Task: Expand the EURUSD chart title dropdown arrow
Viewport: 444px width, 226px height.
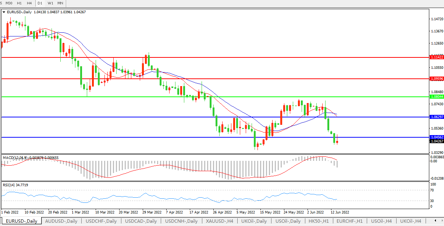Action: 4,12
